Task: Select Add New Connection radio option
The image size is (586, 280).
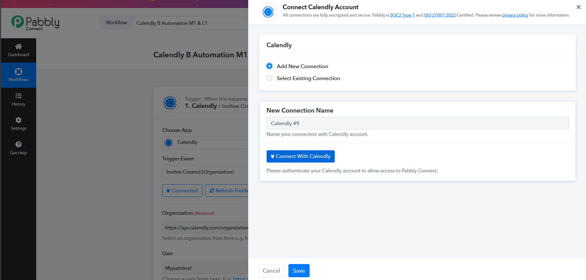Action: (x=269, y=66)
